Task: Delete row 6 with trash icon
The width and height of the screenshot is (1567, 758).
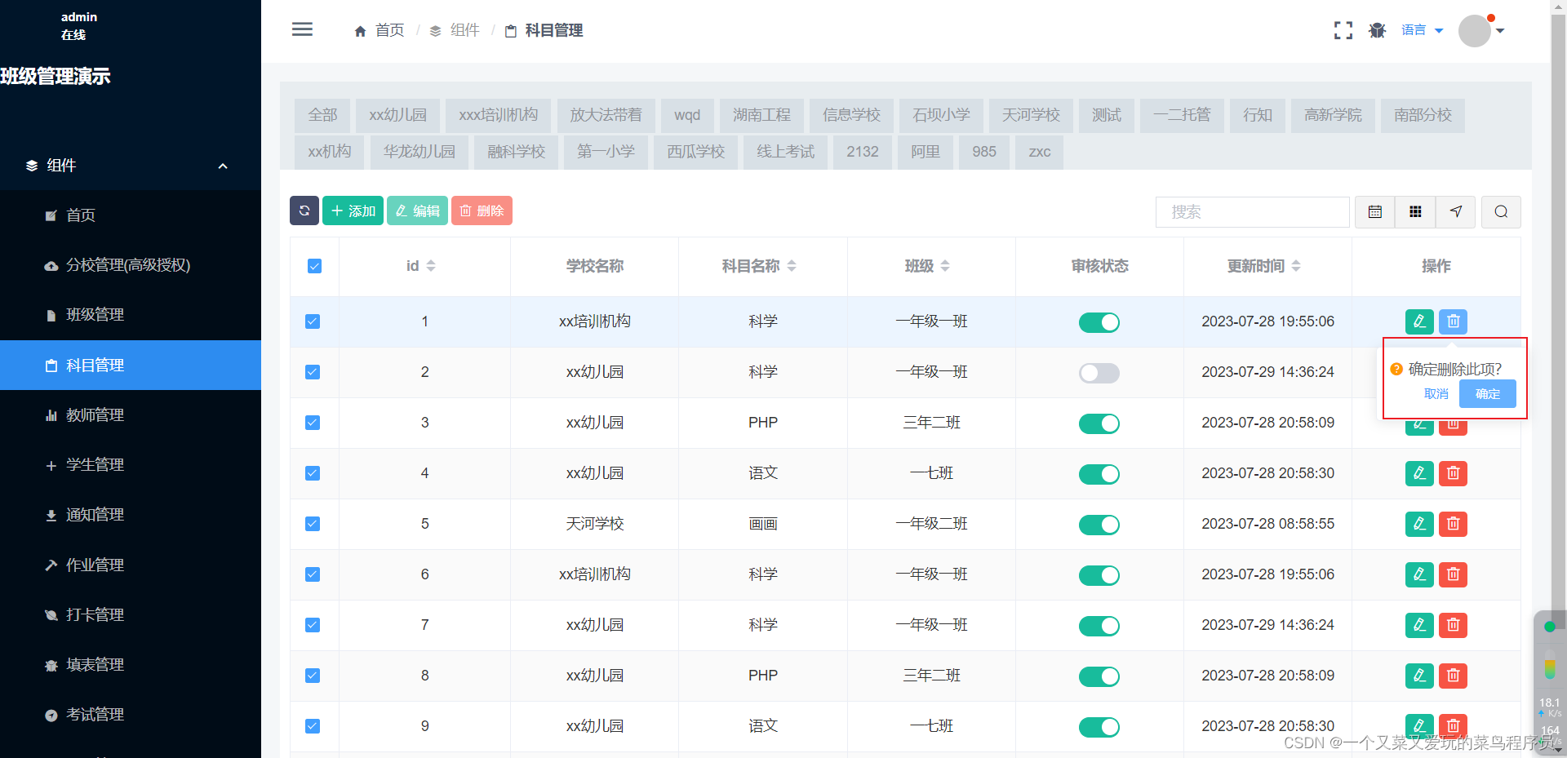Action: click(x=1453, y=574)
